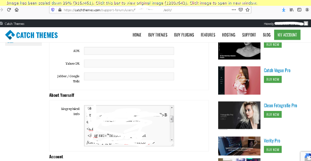Click the yellow image scaled notice bar
311x161 pixels.
[156, 3]
